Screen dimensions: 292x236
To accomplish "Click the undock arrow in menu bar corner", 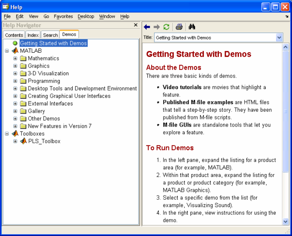I will (287, 17).
